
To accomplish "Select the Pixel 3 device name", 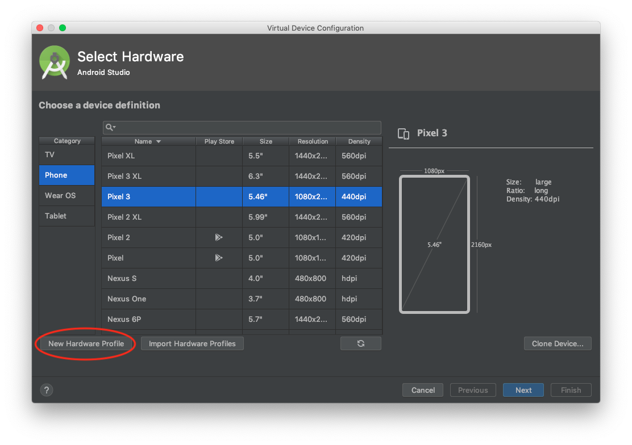I will pos(118,196).
